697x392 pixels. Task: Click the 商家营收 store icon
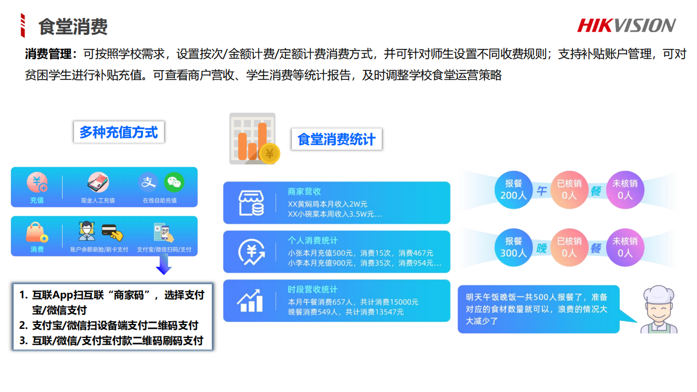coord(251,203)
